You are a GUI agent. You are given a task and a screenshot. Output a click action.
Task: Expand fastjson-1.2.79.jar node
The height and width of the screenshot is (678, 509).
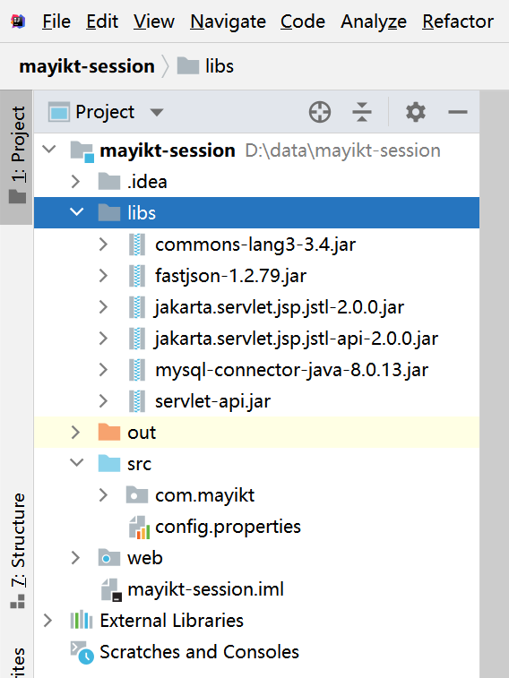[103, 276]
